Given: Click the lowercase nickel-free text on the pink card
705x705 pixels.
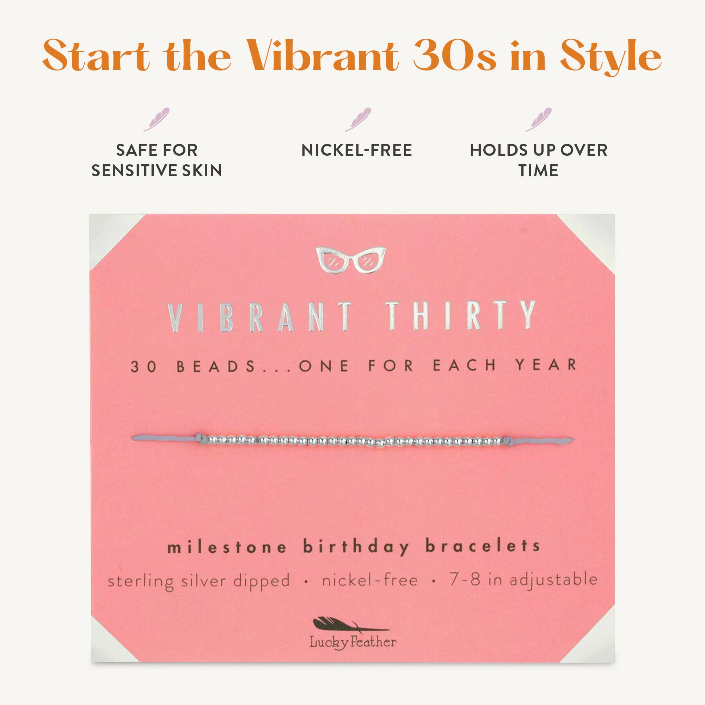Looking at the screenshot, I should tap(369, 580).
